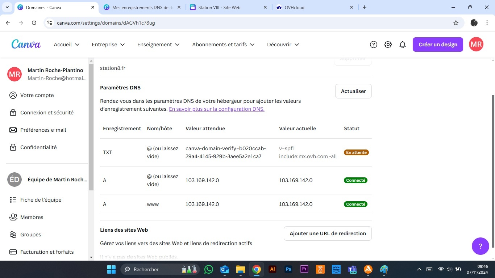Open the notifications bell icon
The height and width of the screenshot is (278, 495).
tap(403, 45)
